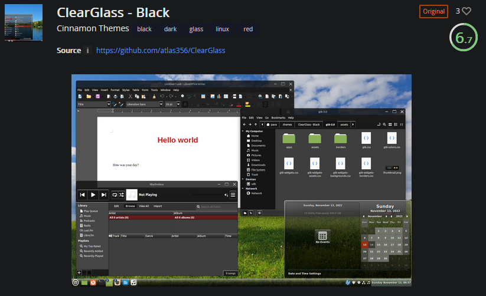The height and width of the screenshot is (296, 486).
Task: Switch to list view in file manager
Action: tap(396, 124)
